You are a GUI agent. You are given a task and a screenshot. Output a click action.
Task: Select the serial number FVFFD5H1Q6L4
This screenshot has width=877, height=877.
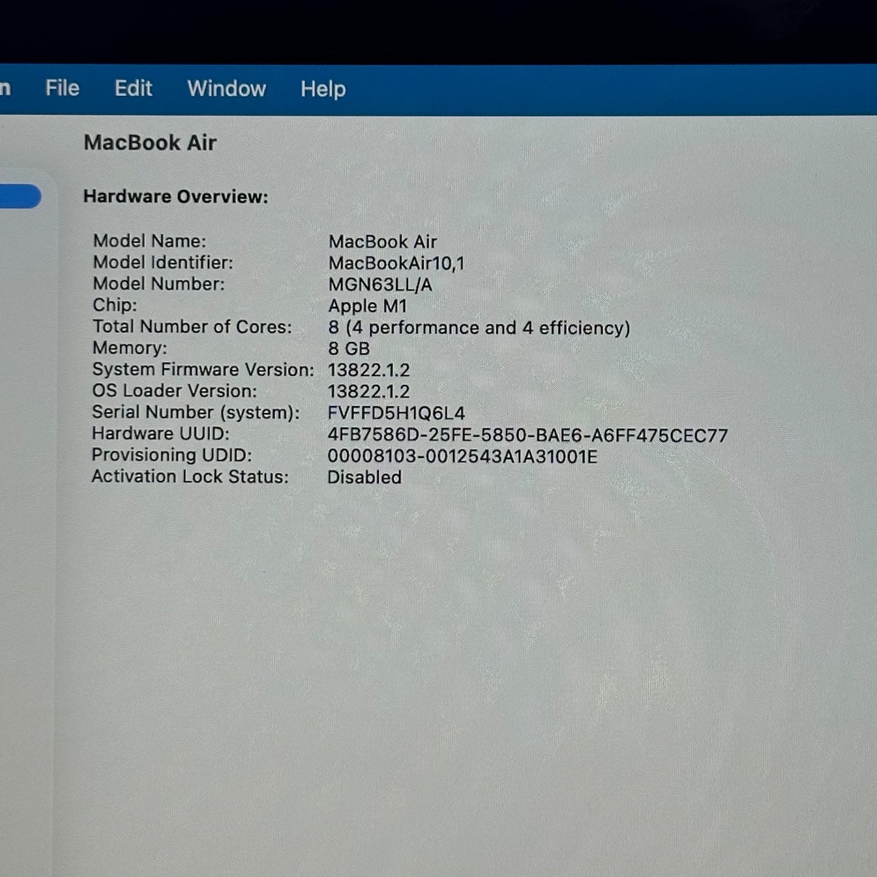(396, 413)
